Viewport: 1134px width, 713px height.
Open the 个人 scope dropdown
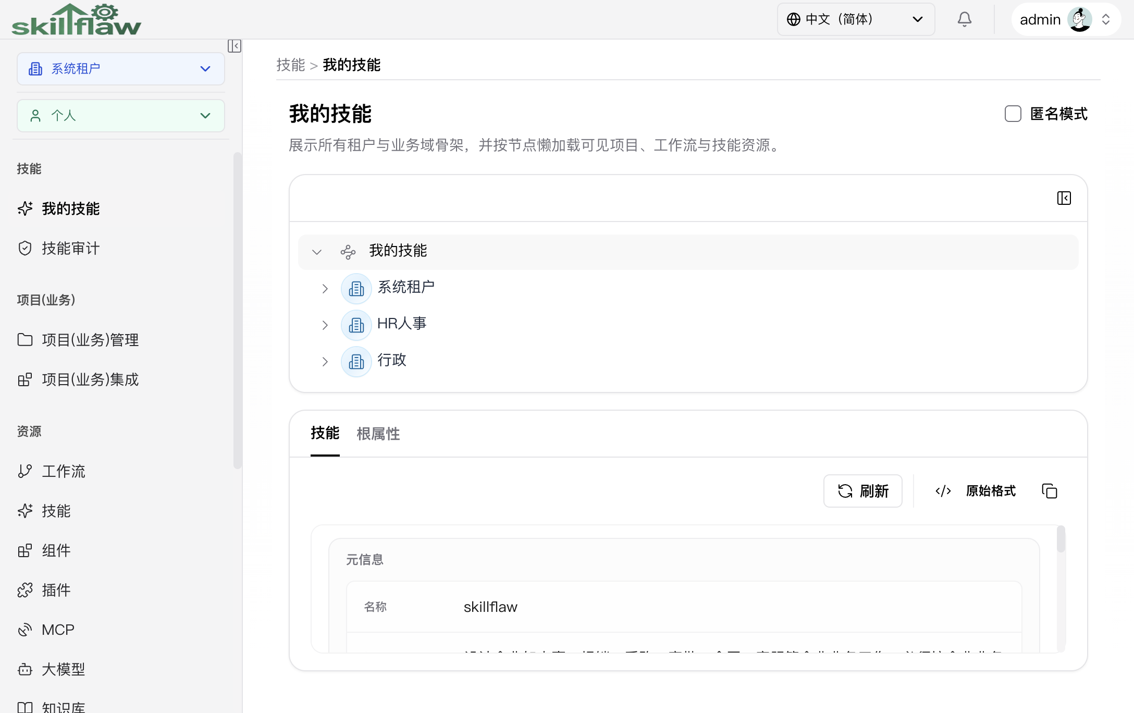121,116
